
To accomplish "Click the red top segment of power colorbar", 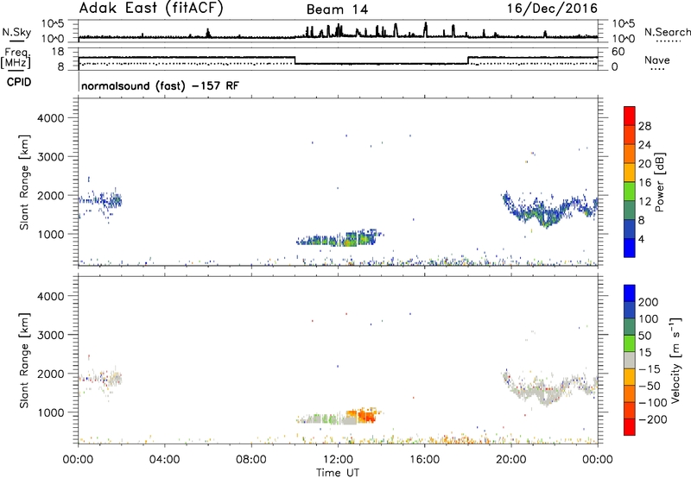I will click(x=630, y=116).
